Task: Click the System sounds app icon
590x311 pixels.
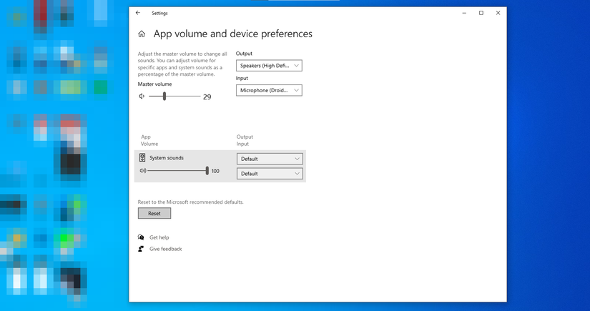Action: point(142,157)
